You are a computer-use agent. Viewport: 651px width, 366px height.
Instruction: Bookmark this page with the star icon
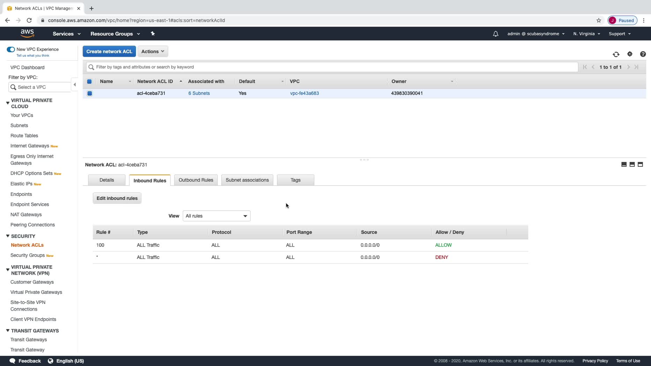599,20
